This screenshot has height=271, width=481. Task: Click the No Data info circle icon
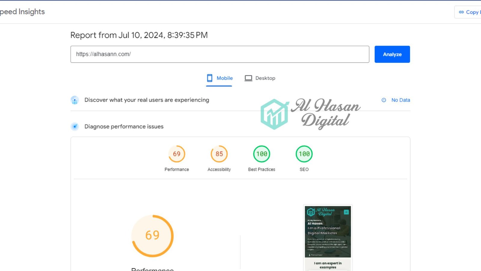384,100
